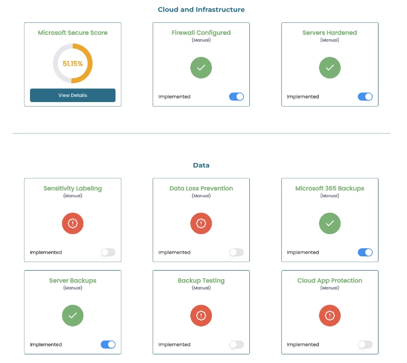Viewport: 407px width, 363px height.
Task: Click the 51.15% secure score donut chart
Action: (73, 63)
